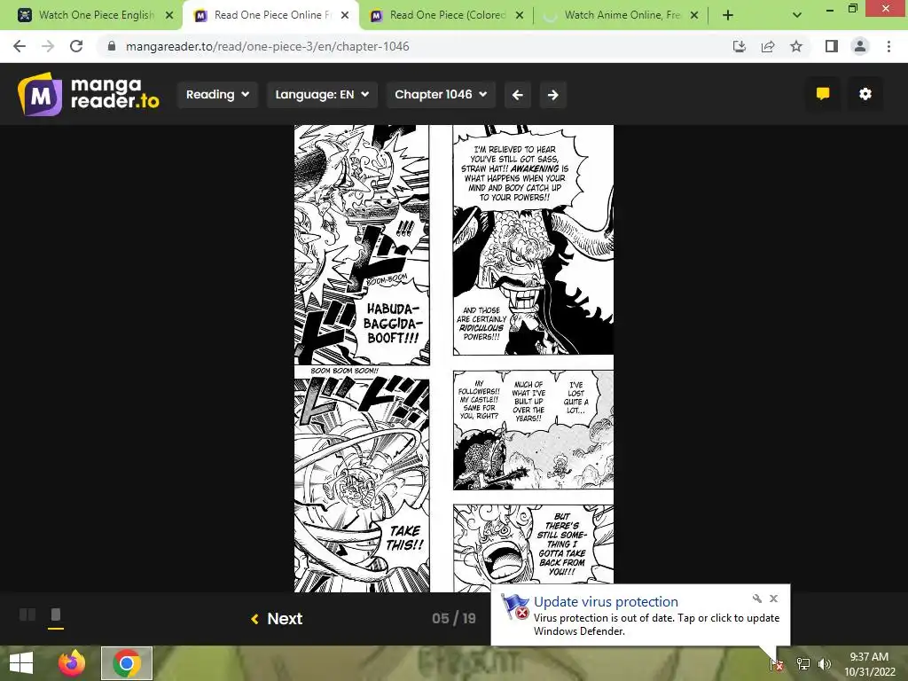
Task: Click the Next page button
Action: [x=277, y=618]
